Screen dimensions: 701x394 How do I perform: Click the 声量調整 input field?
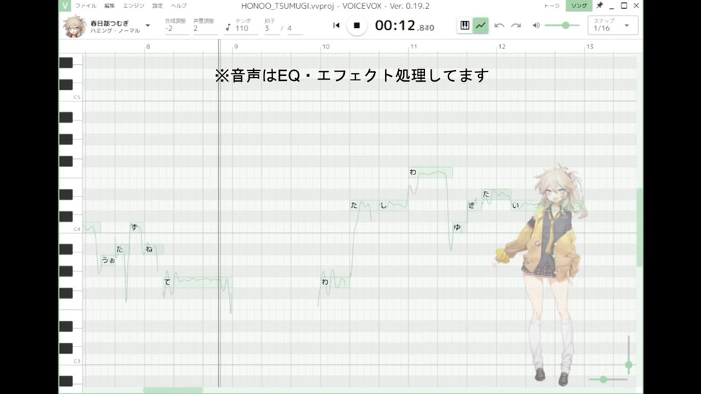[204, 26]
